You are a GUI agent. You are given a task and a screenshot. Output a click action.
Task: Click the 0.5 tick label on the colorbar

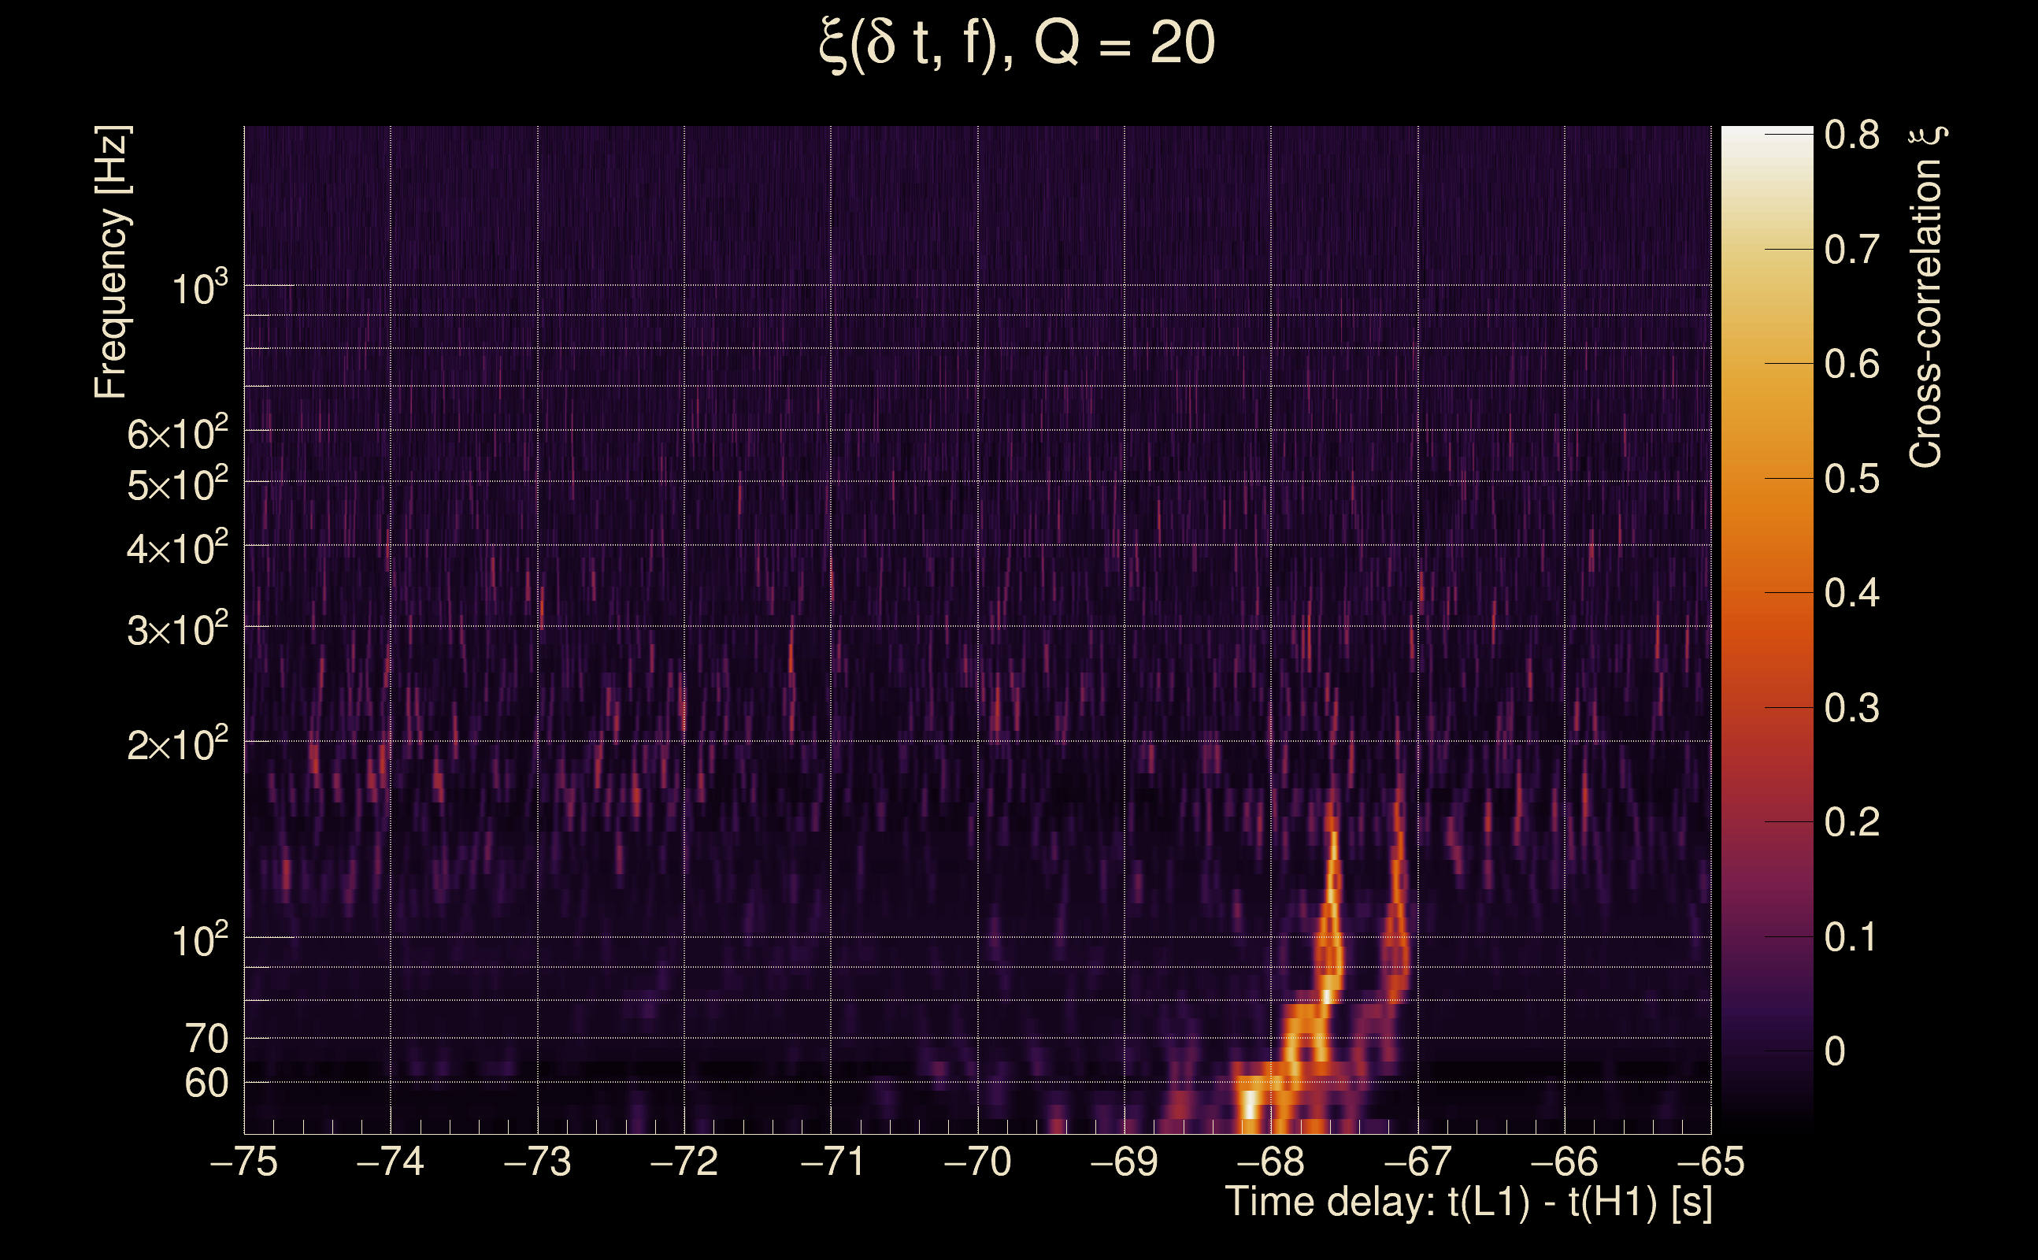pyautogui.click(x=1851, y=479)
